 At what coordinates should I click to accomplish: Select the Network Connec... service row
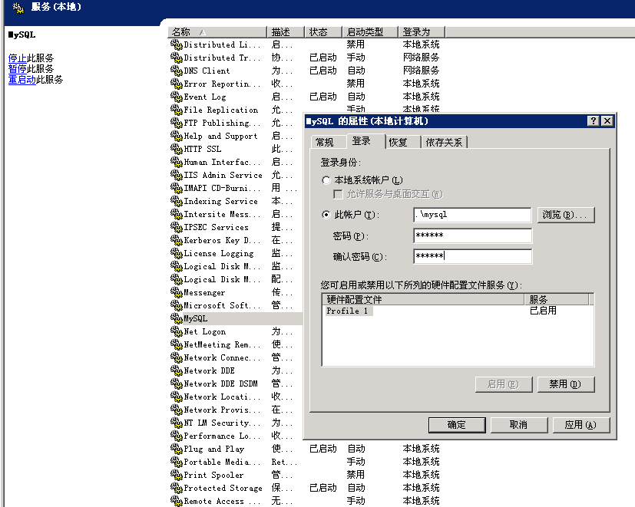[x=235, y=357]
